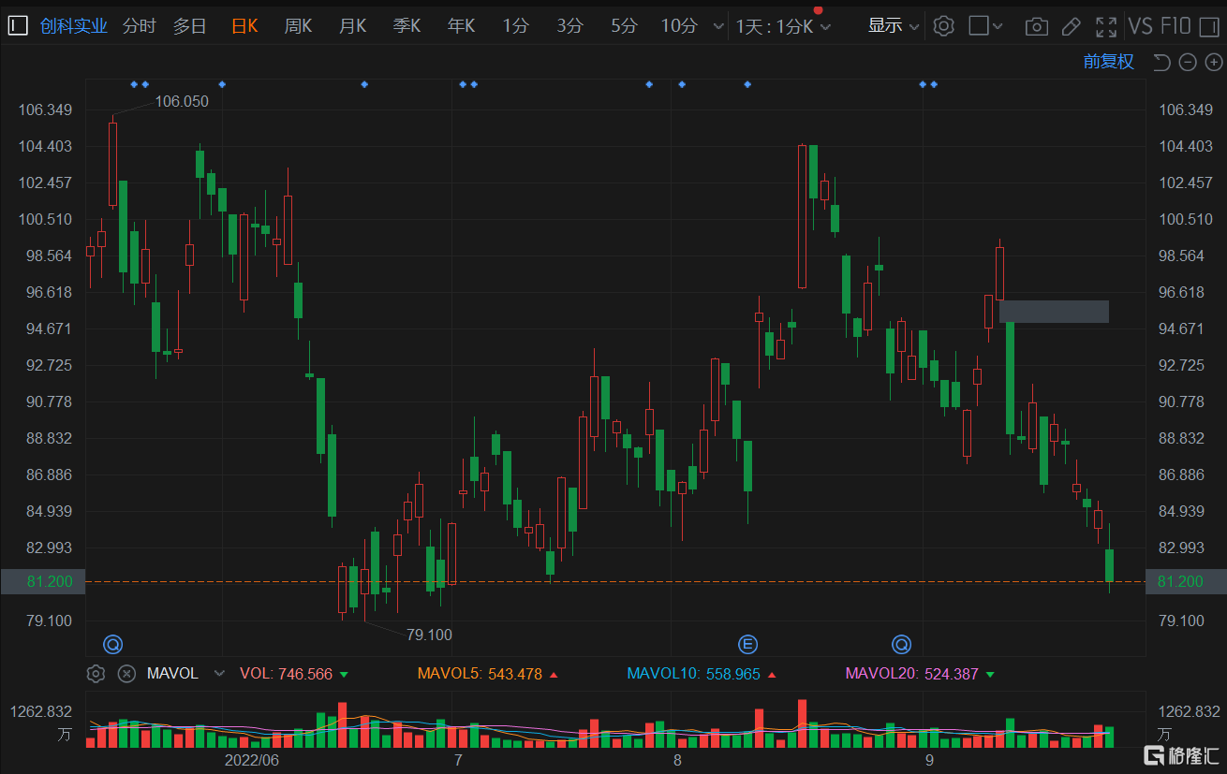
Task: Open the MAVOL indicator selector
Action: pyautogui.click(x=172, y=674)
